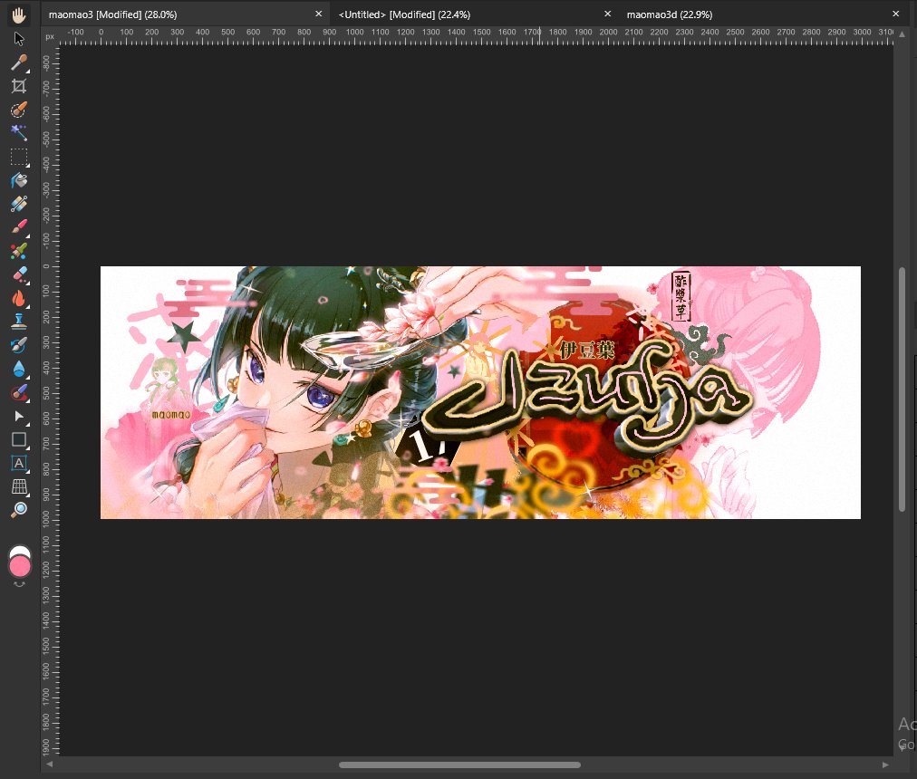Choose the Zoom magnifier tool

(x=19, y=510)
